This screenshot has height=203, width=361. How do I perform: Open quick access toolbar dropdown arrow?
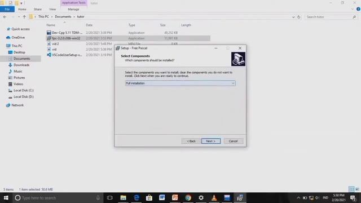(21, 3)
